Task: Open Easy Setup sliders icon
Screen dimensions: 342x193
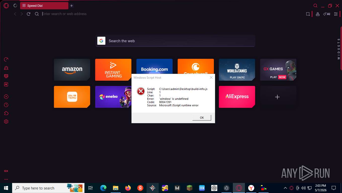Action: (336, 14)
